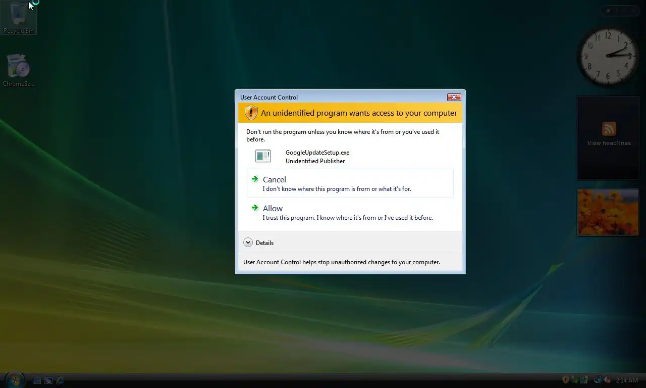Click Show Desktop in Quick Launch
The width and height of the screenshot is (646, 388).
click(37, 380)
